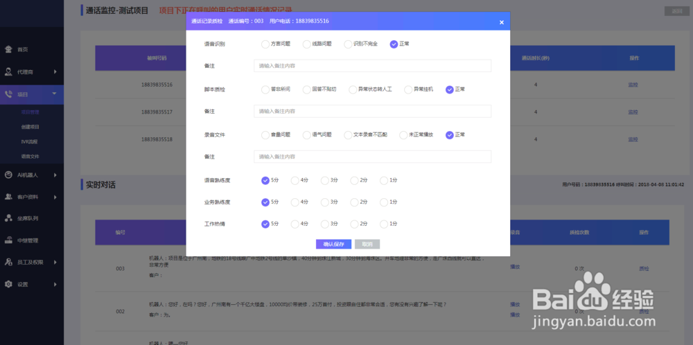Select 正常 for 语音识别
The width and height of the screenshot is (693, 345).
click(x=394, y=44)
